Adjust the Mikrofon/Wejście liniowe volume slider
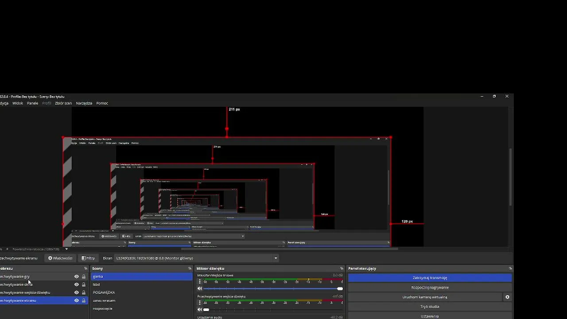The height and width of the screenshot is (319, 567). [273, 289]
